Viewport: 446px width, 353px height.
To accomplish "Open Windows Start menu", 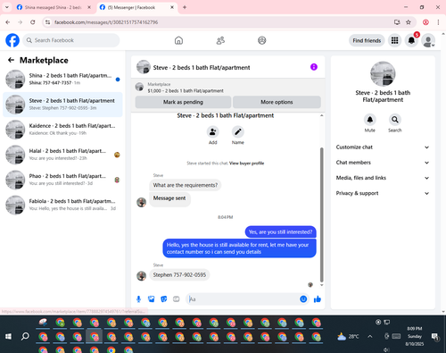I will (x=8, y=337).
